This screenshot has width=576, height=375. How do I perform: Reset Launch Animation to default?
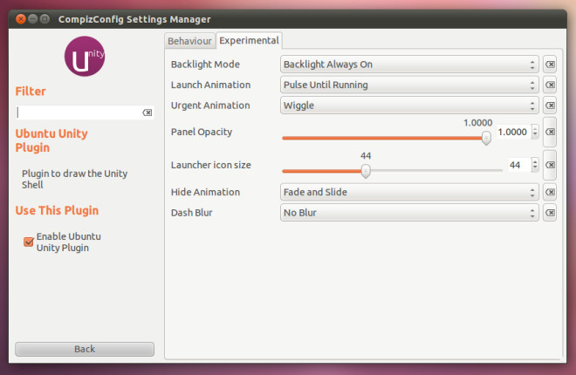550,85
